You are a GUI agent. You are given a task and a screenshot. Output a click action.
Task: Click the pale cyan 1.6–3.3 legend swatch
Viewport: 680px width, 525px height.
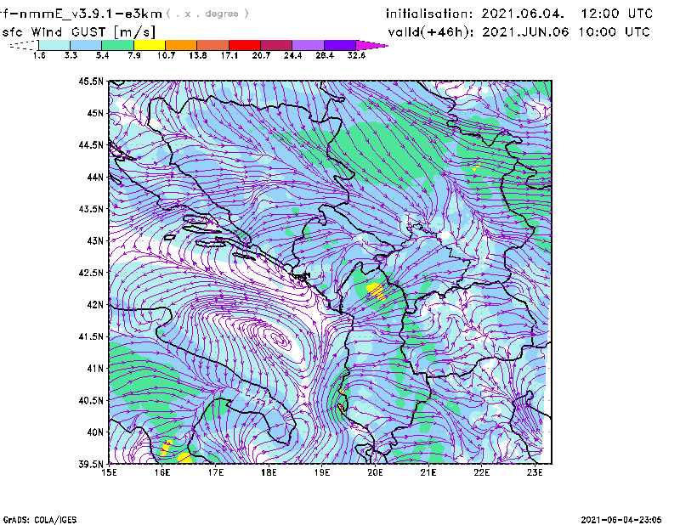54,45
